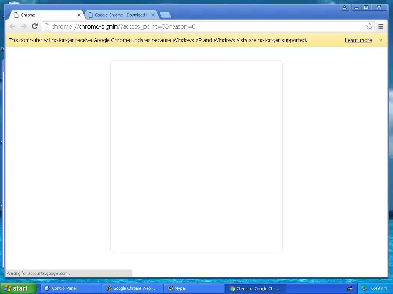Switch to the Chrome tab
Screen dimensions: 393x294
(x=46, y=15)
